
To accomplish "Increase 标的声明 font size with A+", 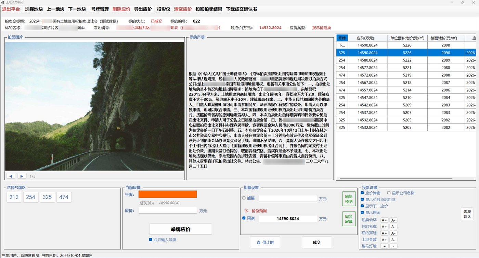I will point(384,233).
